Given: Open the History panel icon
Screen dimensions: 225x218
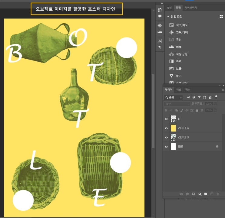Looking at the screenshot, I should tap(160, 10).
